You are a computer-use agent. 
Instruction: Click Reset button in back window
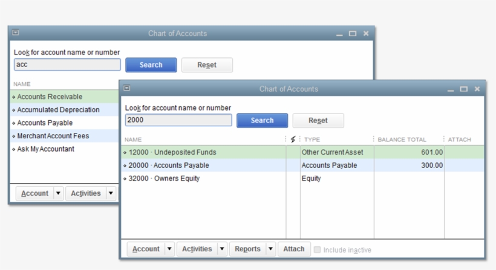[207, 65]
